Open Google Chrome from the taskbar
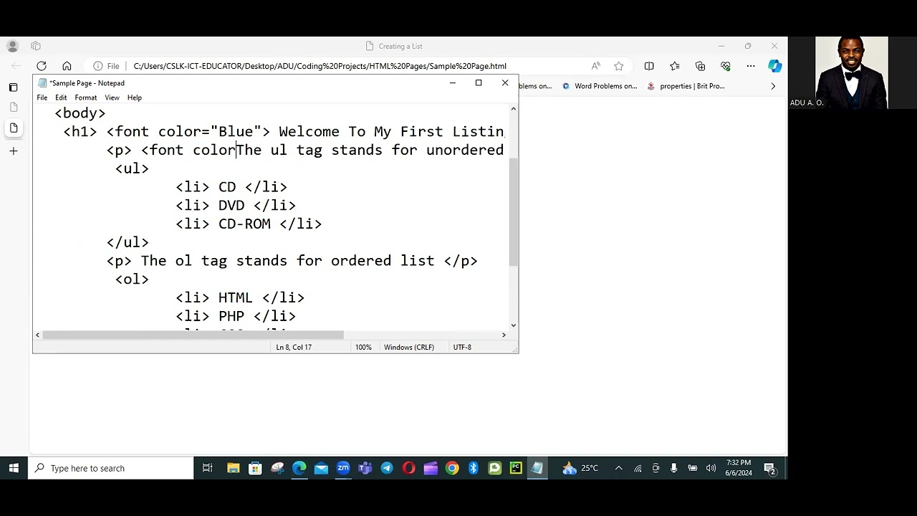This screenshot has width=917, height=516. (451, 468)
